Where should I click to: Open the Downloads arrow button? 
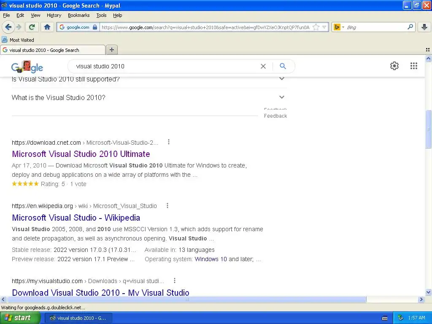pyautogui.click(x=424, y=27)
